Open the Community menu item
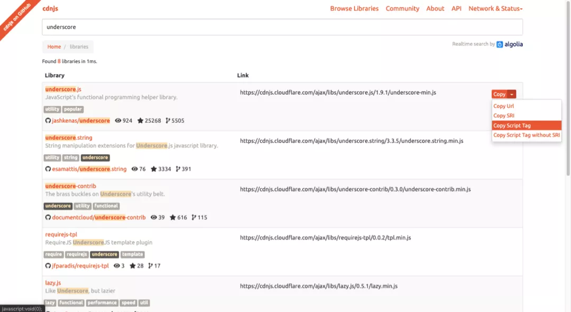 coord(402,8)
